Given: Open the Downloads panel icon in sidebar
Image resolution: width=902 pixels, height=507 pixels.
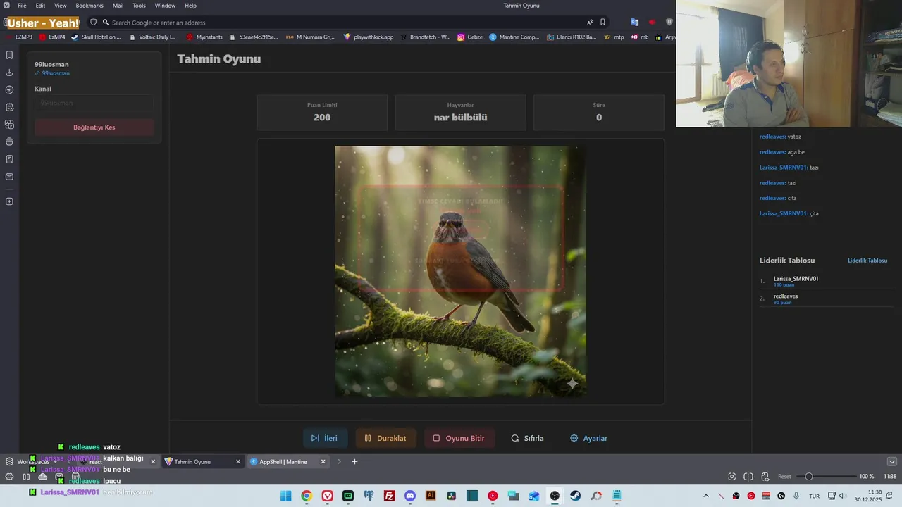Looking at the screenshot, I should [x=9, y=73].
